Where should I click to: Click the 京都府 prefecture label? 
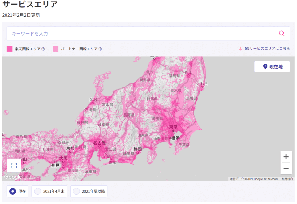63,143
